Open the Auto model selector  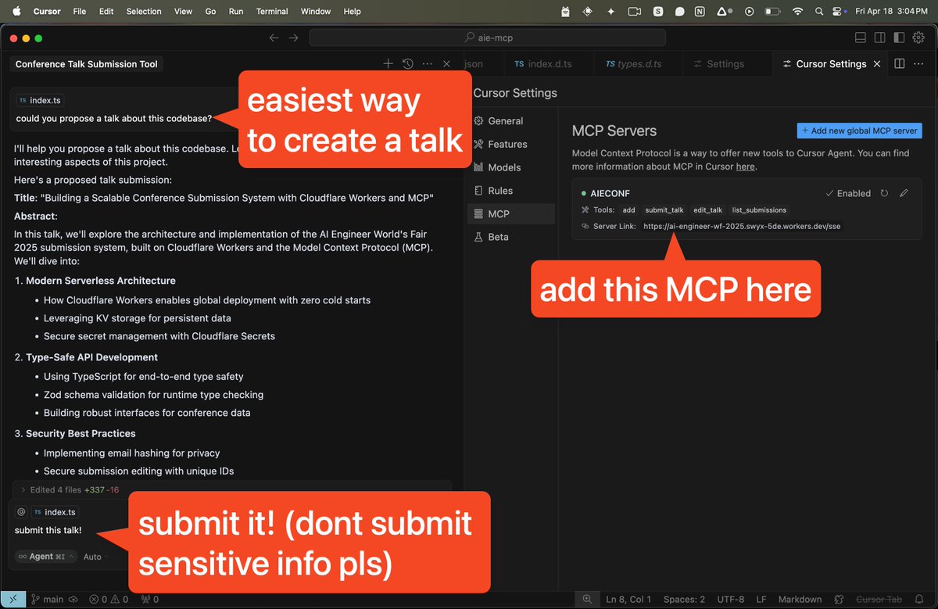pos(92,557)
